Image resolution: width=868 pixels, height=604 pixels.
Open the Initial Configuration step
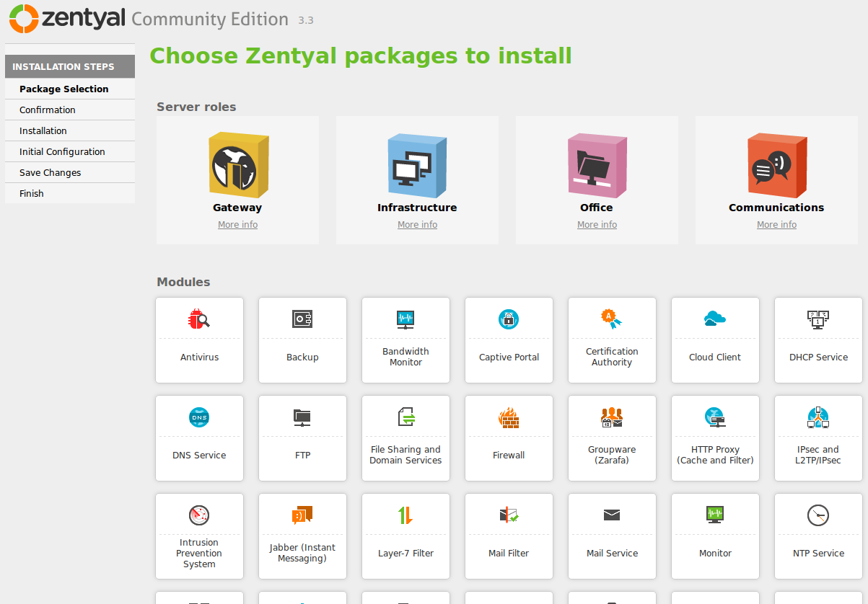(70, 151)
